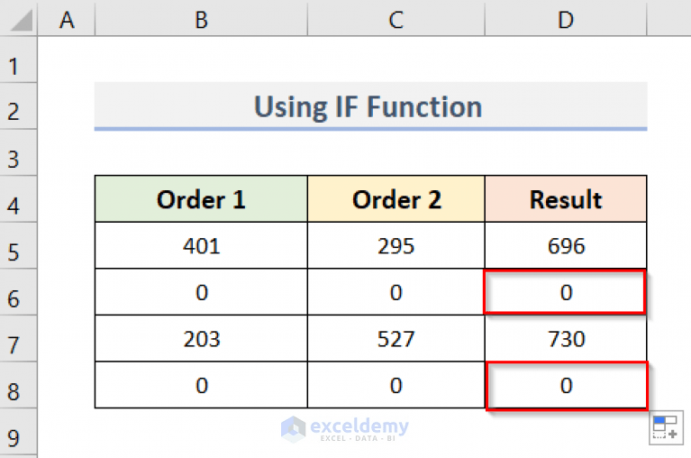Viewport: 691px width, 458px height.
Task: Click cell with value 203
Action: click(201, 339)
